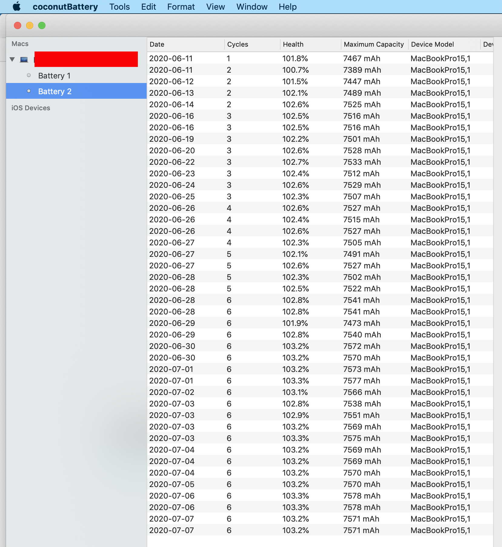Screen dimensions: 502x547
Task: Select the row with 7525 mAh
Action: pos(320,104)
